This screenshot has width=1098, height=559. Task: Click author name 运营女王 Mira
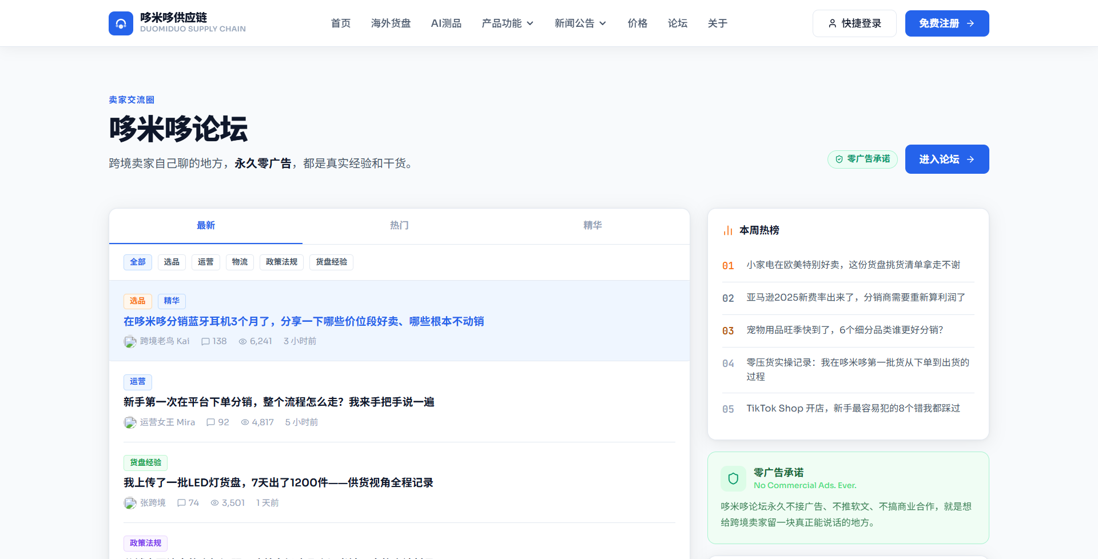(x=168, y=422)
